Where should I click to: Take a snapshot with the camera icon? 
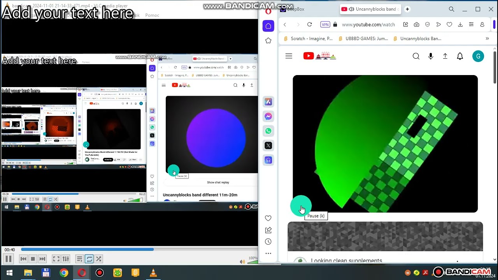(416, 24)
